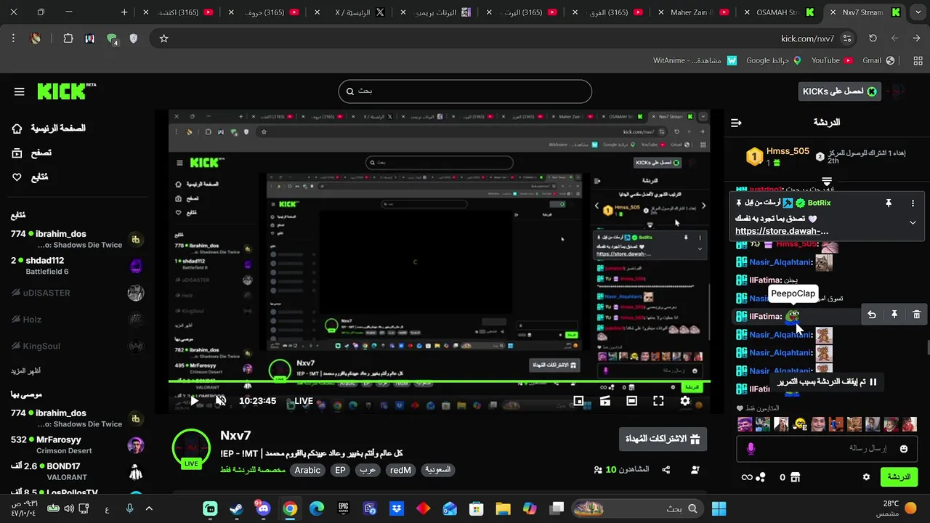930x523 pixels.
Task: Open uDISASTER offline channel
Action: pyautogui.click(x=77, y=293)
